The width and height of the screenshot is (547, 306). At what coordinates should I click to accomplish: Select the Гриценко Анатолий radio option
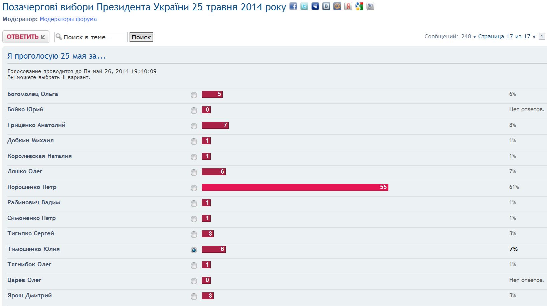tap(194, 126)
